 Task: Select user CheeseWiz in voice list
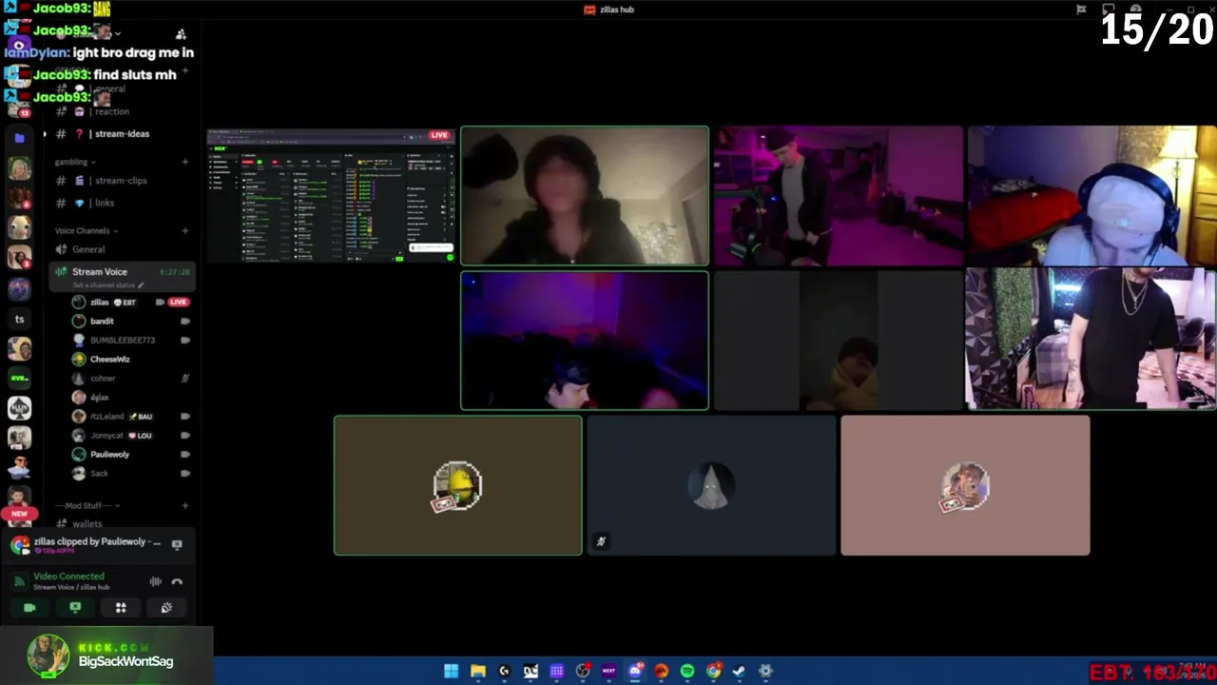coord(109,359)
